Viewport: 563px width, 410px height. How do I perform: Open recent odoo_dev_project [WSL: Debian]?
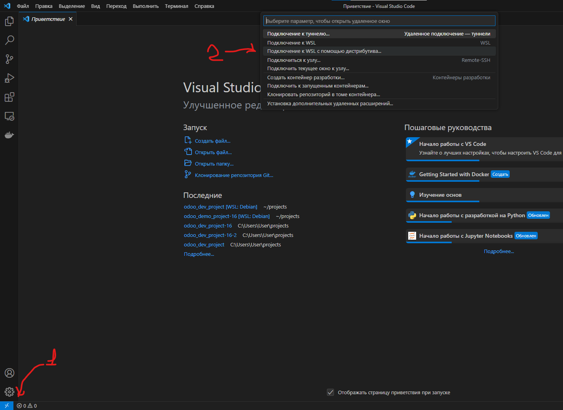220,207
